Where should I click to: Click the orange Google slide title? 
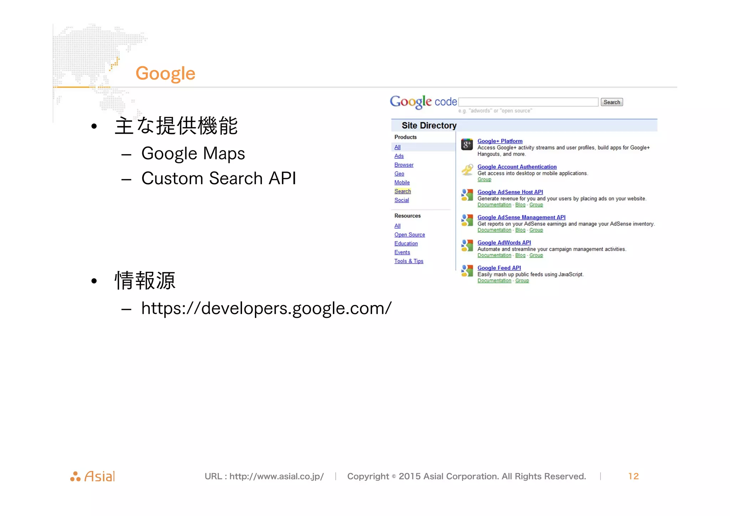pos(165,74)
